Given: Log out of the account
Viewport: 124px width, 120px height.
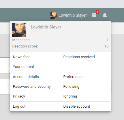Looking at the screenshot, I should [x=19, y=106].
